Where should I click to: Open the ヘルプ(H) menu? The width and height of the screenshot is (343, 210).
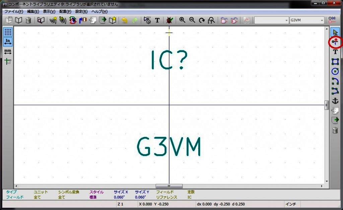(x=99, y=12)
